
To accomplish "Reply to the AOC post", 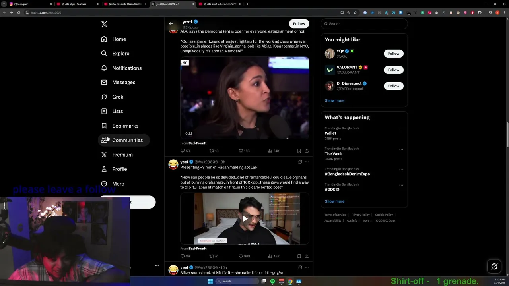I will coord(185,151).
